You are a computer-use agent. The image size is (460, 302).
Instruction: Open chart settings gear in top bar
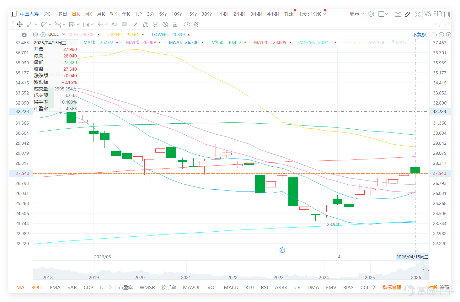(371, 14)
